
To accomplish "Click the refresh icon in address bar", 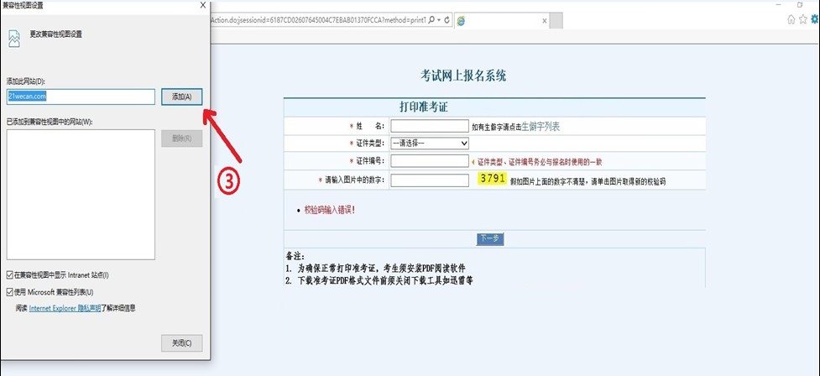I will pyautogui.click(x=445, y=18).
